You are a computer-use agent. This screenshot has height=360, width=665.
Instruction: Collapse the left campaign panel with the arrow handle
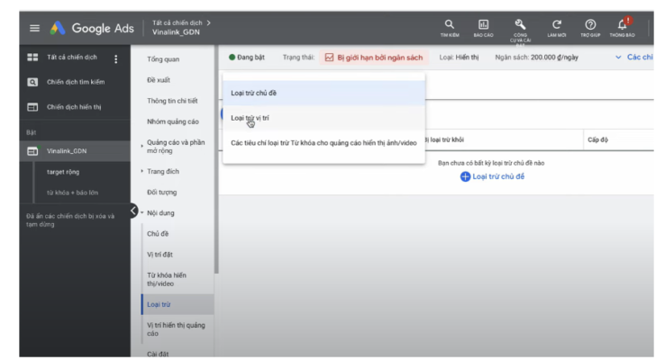click(134, 211)
